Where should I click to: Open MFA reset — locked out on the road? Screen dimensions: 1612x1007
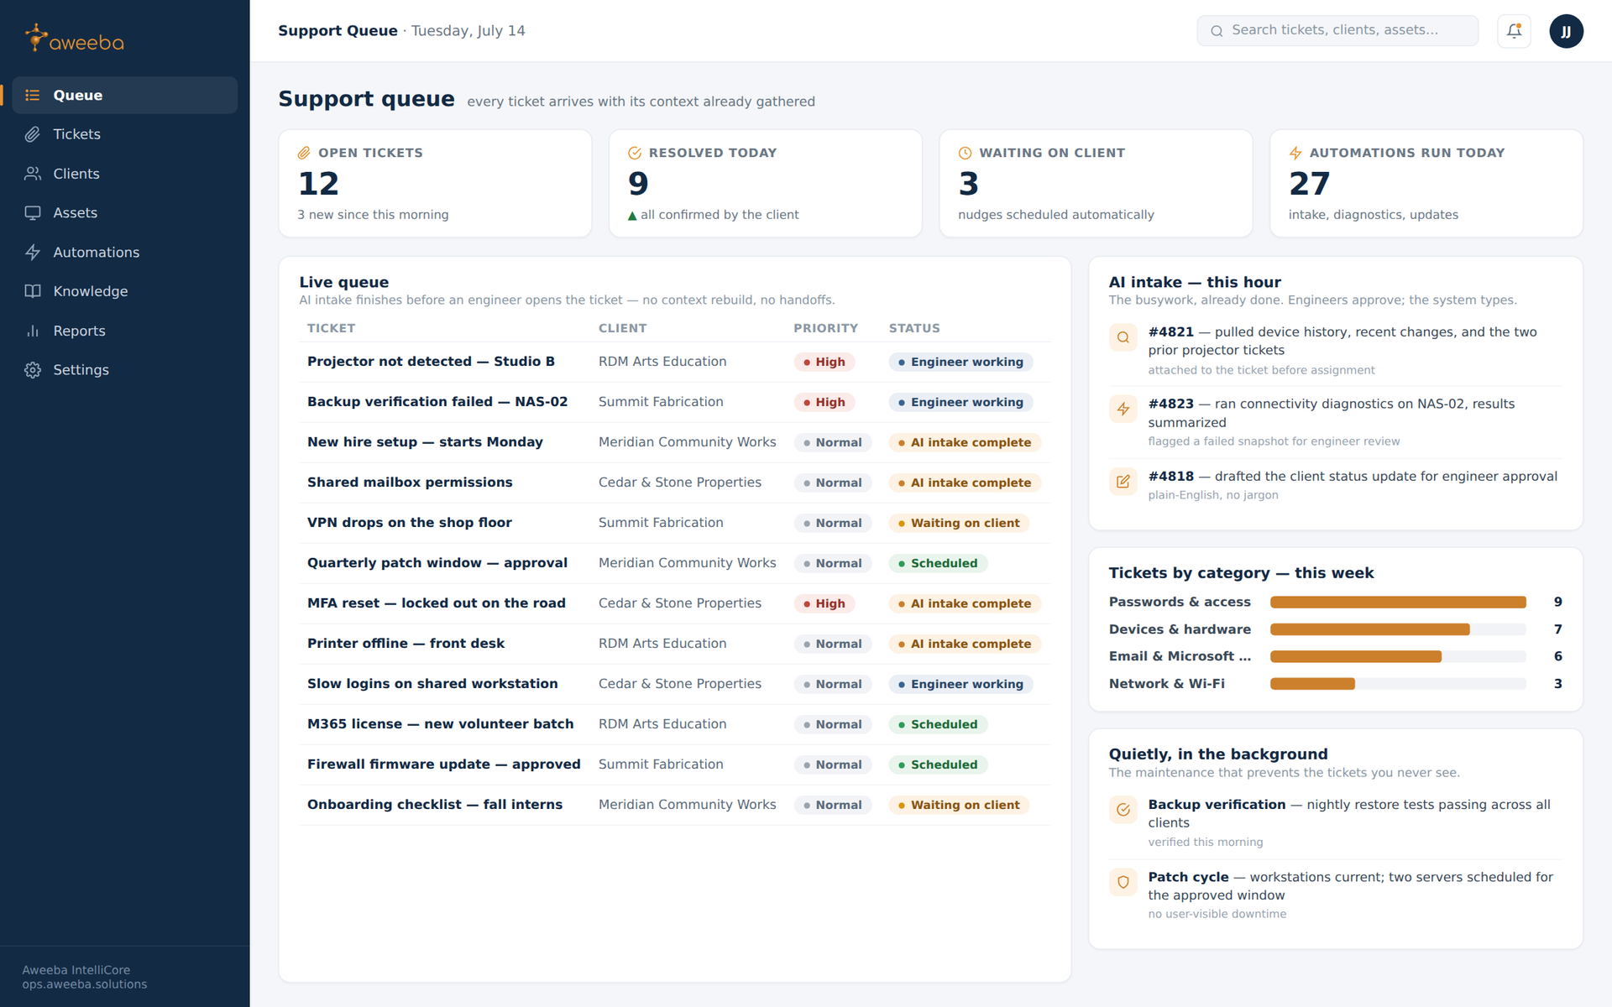[x=437, y=603]
